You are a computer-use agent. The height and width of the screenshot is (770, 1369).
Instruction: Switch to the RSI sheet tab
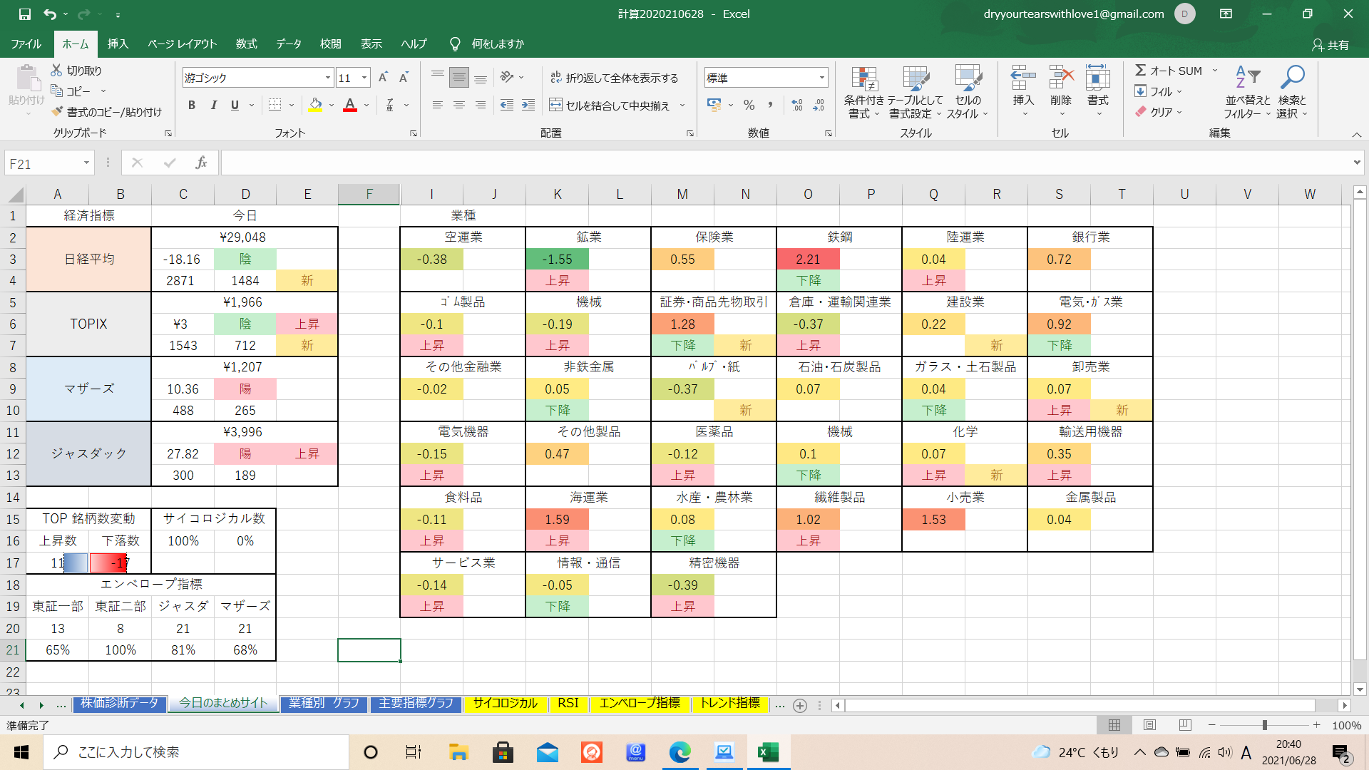click(568, 704)
